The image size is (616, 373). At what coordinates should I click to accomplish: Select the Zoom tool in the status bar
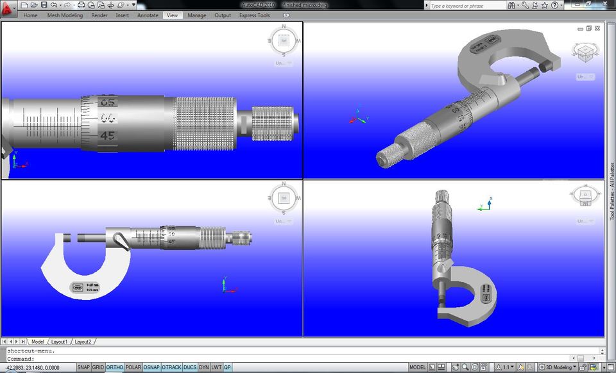click(465, 367)
